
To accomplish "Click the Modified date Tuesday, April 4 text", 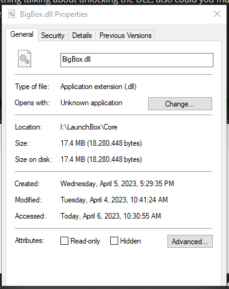I will pyautogui.click(x=114, y=200).
